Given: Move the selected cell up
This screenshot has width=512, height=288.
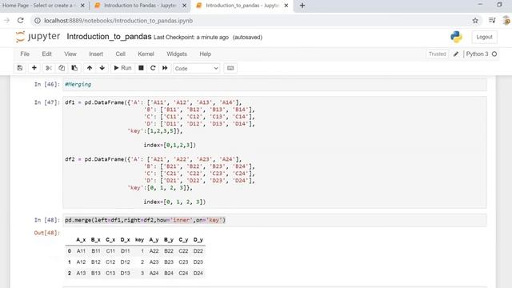Looking at the screenshot, I should (90, 68).
